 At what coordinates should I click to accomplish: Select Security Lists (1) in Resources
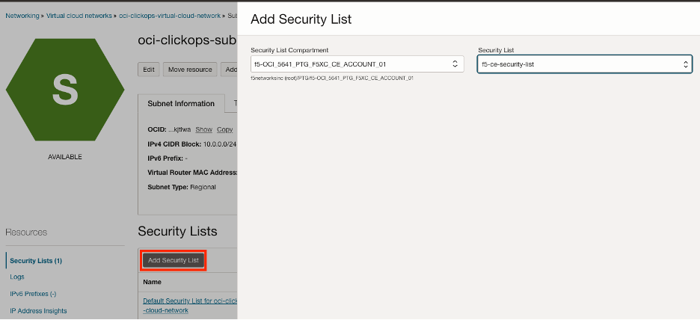point(36,261)
